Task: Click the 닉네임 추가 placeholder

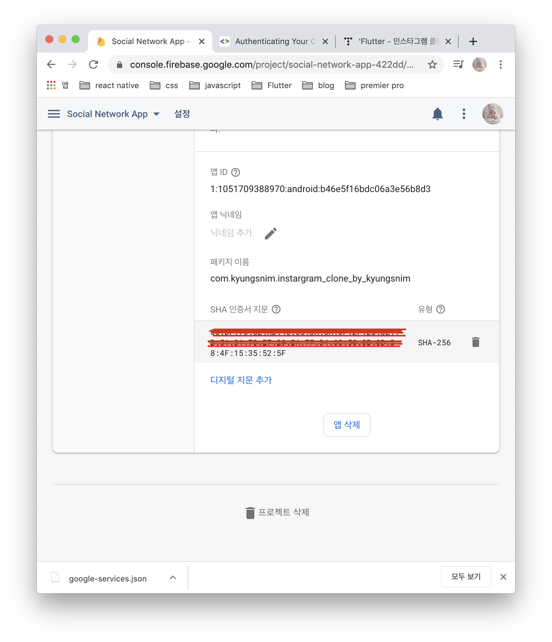Action: (231, 233)
